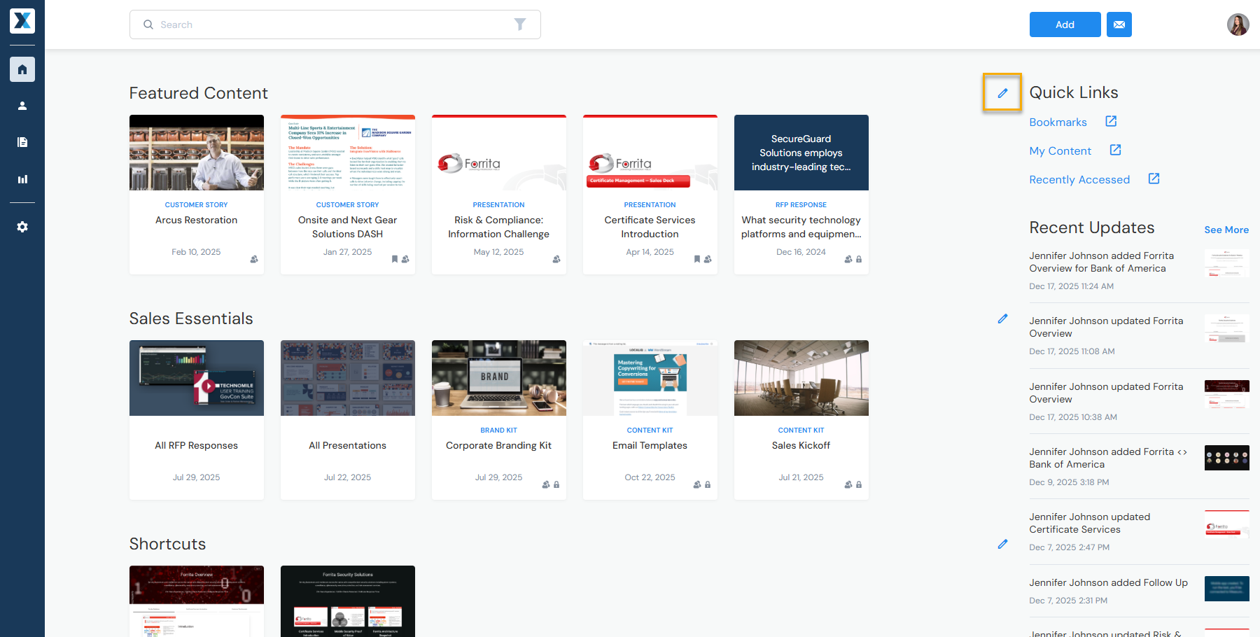Click the lock icon on Sales Kickoff
The height and width of the screenshot is (637, 1260).
click(859, 484)
